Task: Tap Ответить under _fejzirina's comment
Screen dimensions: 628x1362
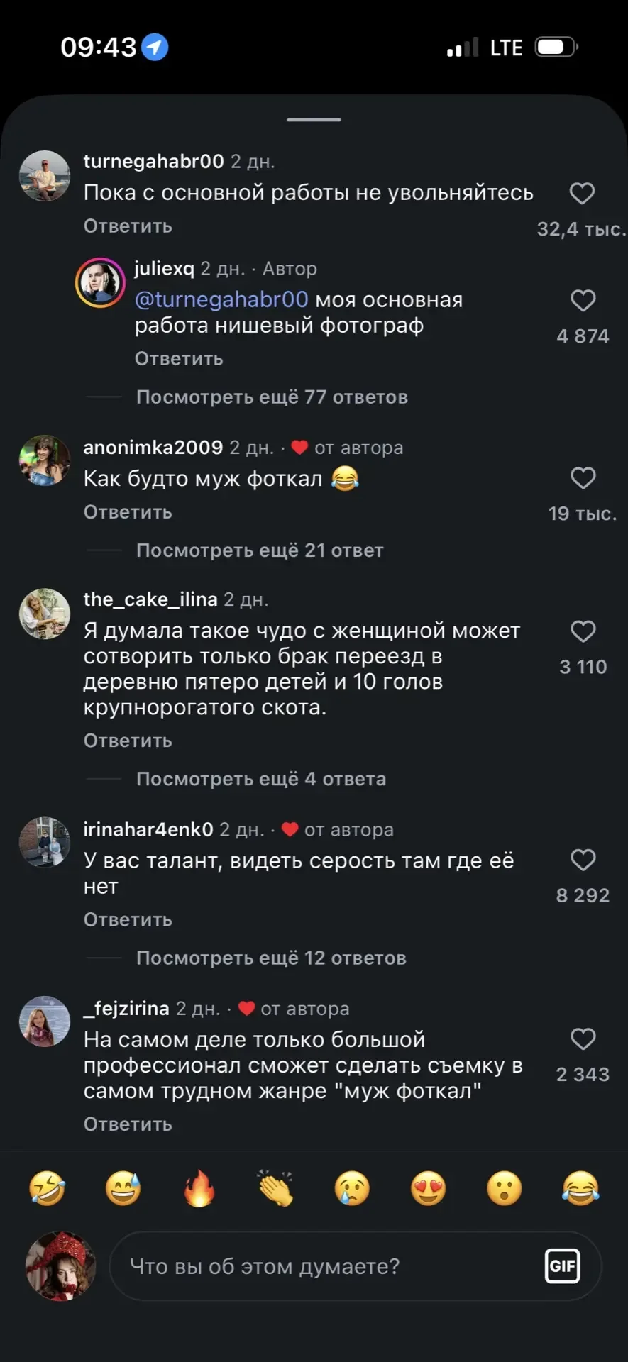Action: 128,1125
